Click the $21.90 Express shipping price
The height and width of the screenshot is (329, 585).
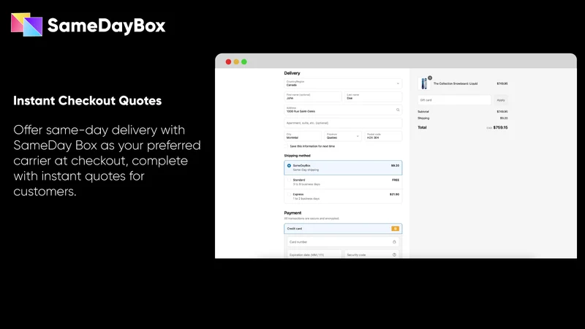coord(394,194)
